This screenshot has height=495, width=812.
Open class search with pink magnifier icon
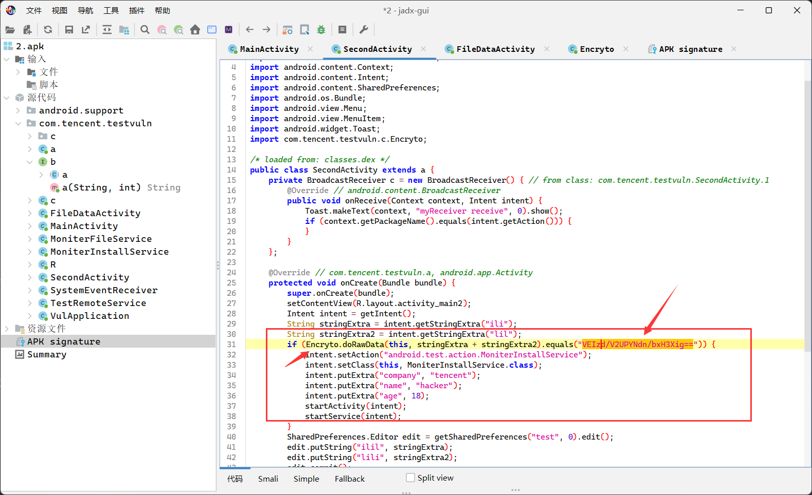tap(162, 30)
